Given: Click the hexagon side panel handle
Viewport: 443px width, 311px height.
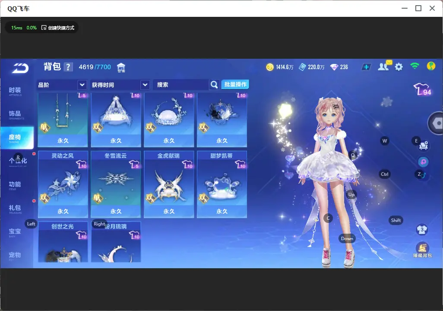Looking at the screenshot, I should tap(436, 123).
